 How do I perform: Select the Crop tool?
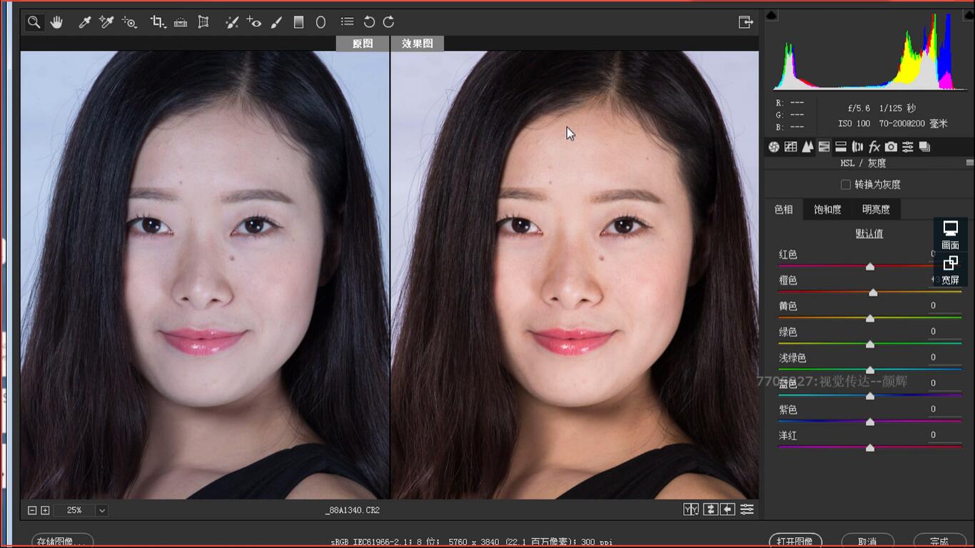tap(157, 22)
